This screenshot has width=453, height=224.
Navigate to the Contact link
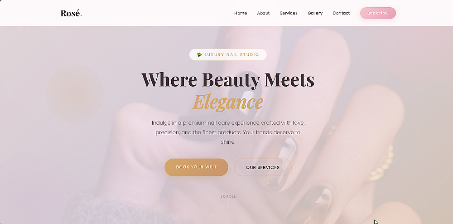pos(341,13)
